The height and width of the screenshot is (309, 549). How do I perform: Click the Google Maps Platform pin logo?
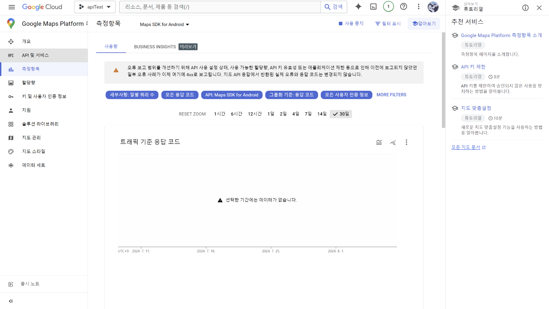tap(11, 24)
